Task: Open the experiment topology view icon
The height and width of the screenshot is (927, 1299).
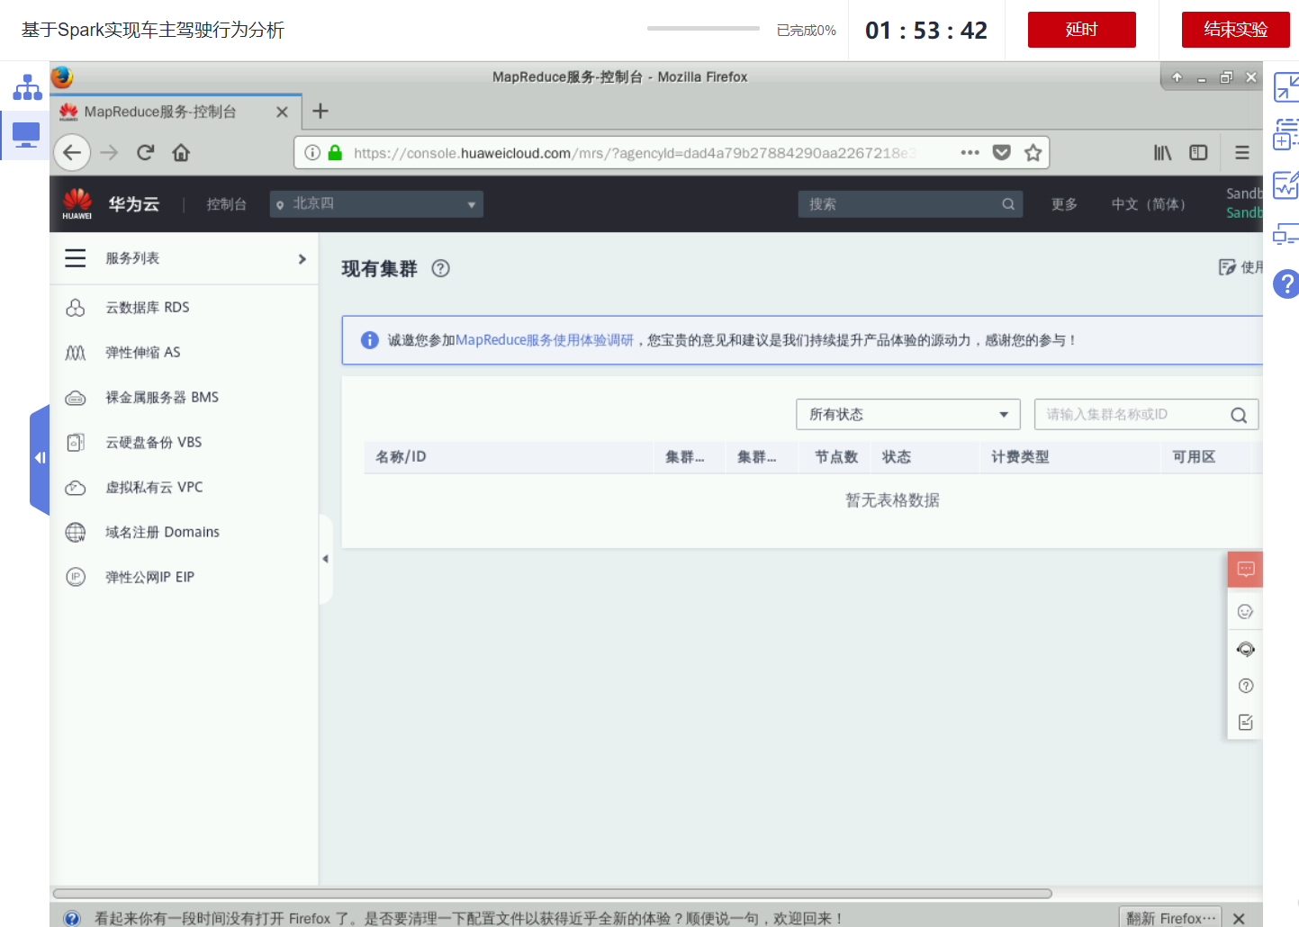Action: click(x=26, y=86)
